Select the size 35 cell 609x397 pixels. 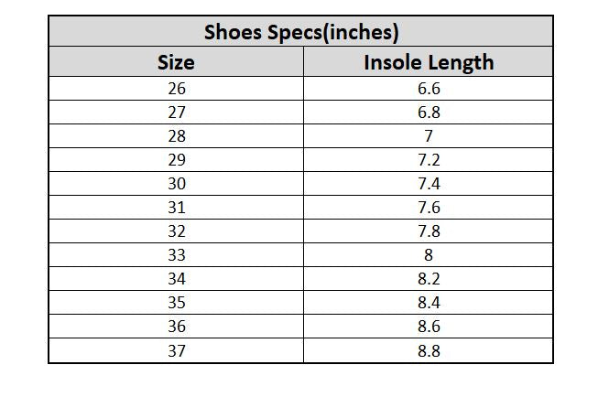click(x=177, y=302)
